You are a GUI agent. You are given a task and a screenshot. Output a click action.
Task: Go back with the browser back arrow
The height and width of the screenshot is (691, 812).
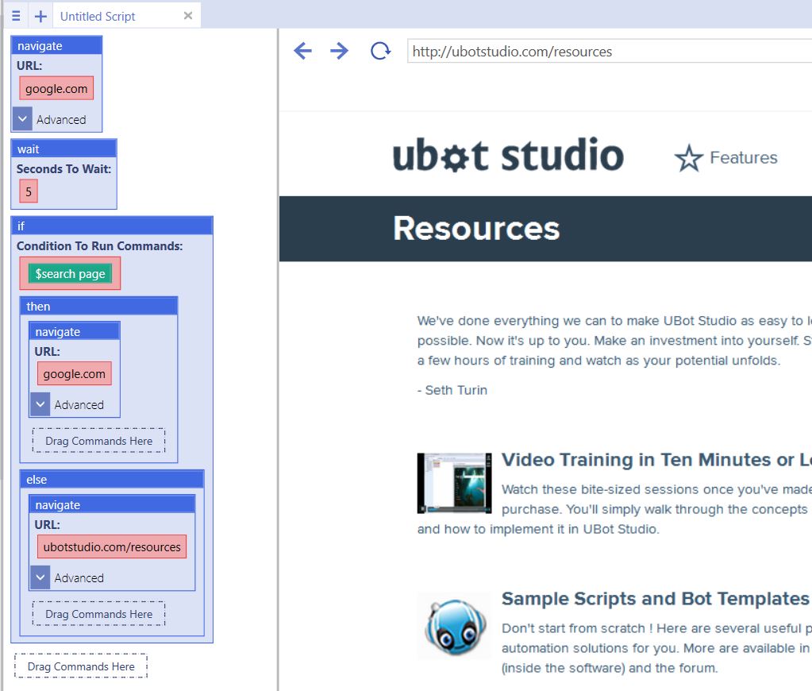(x=302, y=51)
